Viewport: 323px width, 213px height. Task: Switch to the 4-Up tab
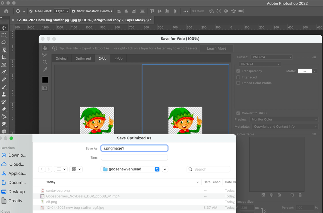[118, 58]
